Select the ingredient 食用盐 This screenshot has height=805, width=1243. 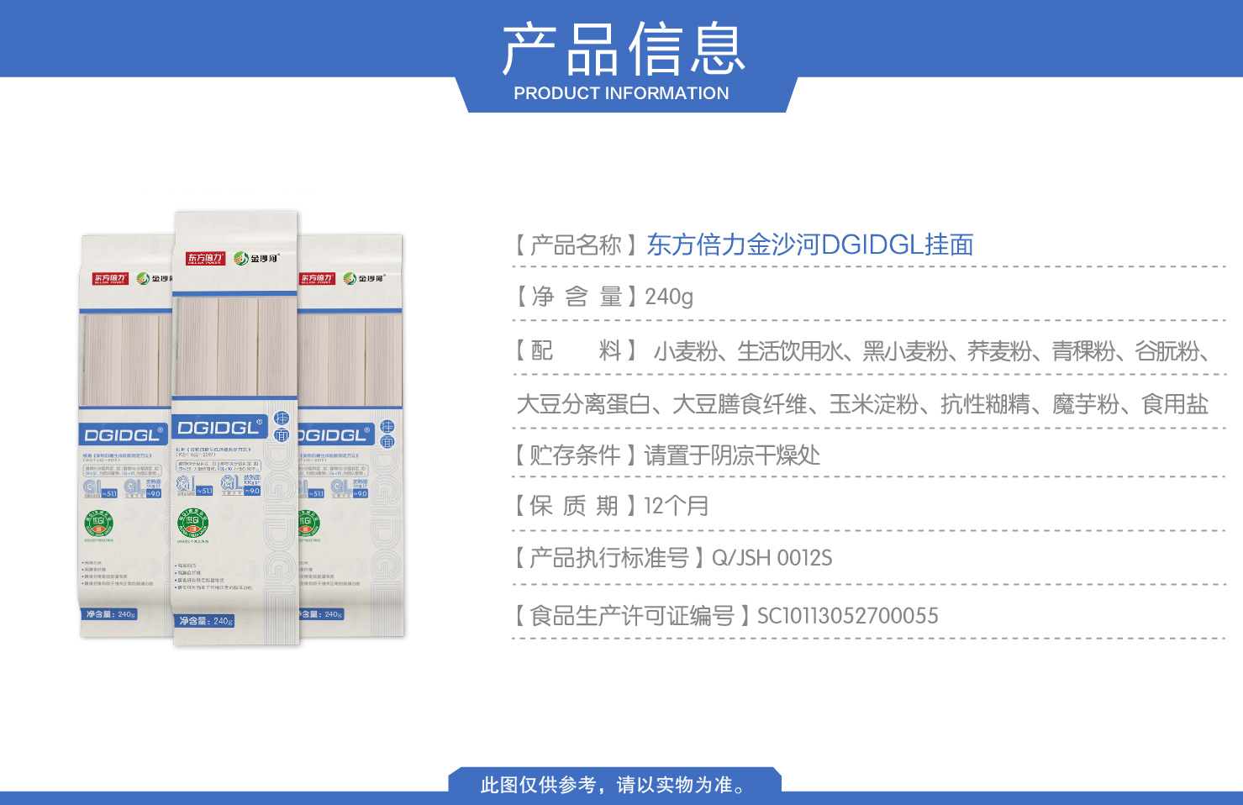1175,404
